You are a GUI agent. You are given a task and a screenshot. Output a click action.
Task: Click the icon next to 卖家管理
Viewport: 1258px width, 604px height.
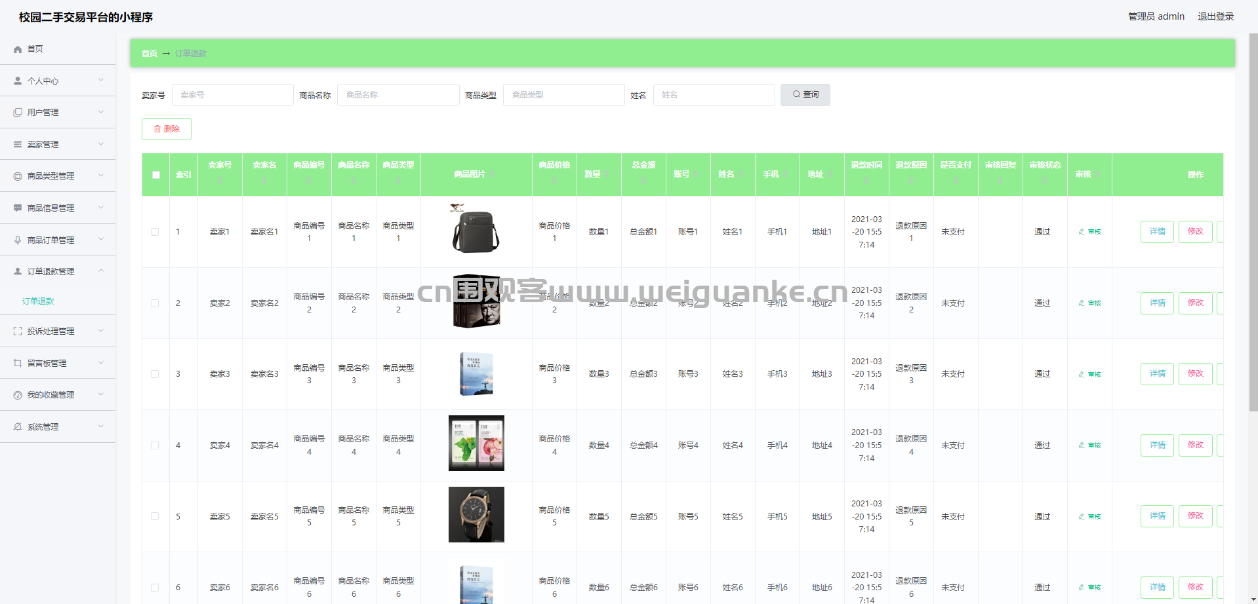[x=18, y=145]
